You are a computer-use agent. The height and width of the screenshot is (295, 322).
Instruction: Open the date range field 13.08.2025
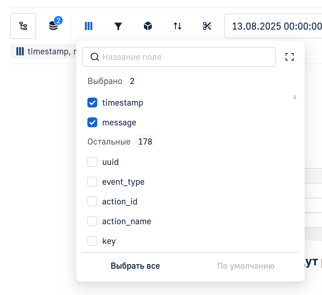click(275, 26)
